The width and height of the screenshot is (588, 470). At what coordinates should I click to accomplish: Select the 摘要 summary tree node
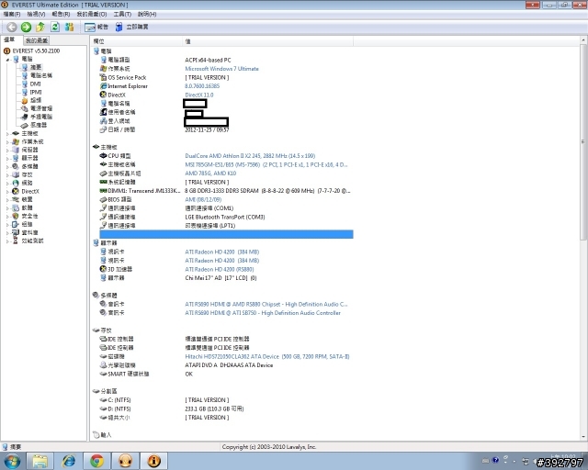pyautogui.click(x=36, y=67)
